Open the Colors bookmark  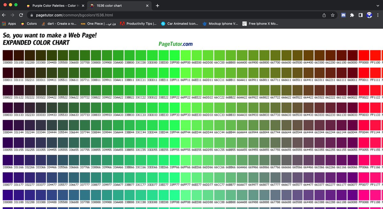tap(29, 24)
